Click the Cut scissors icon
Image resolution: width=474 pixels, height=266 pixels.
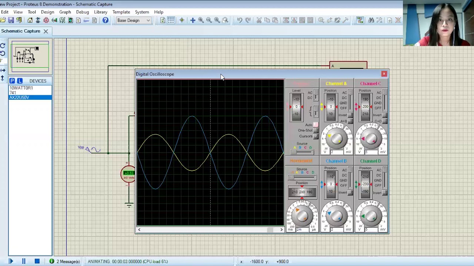click(259, 20)
